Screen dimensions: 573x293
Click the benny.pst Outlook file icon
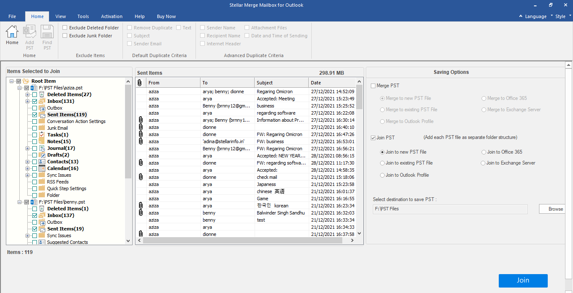click(34, 202)
